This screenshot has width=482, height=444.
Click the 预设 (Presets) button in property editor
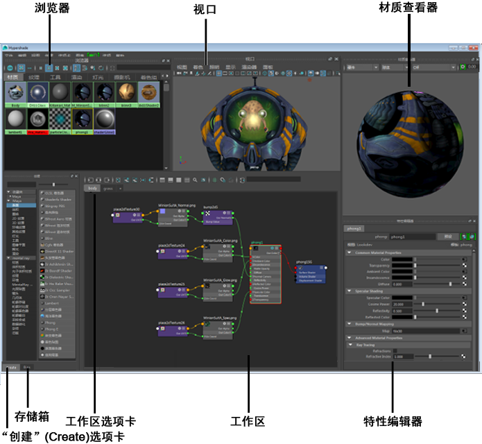(448, 237)
